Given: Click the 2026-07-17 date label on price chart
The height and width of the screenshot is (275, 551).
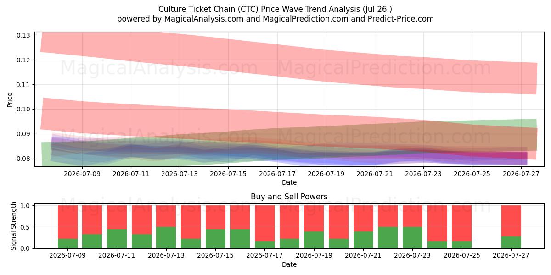Looking at the screenshot, I should click(277, 174).
